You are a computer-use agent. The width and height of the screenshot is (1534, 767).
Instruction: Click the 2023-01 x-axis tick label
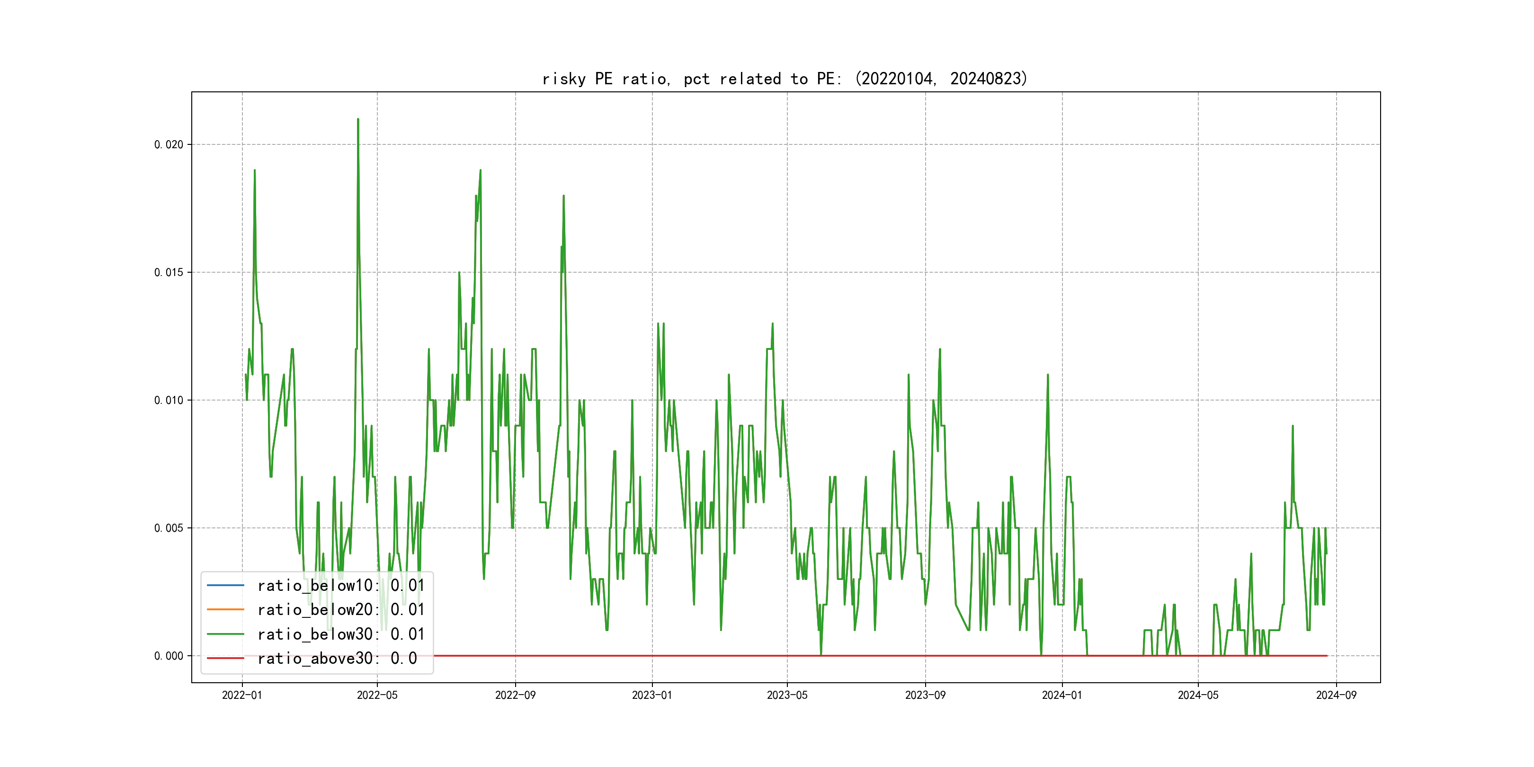pyautogui.click(x=651, y=695)
